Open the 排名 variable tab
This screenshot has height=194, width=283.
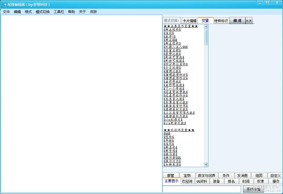pyautogui.click(x=231, y=181)
